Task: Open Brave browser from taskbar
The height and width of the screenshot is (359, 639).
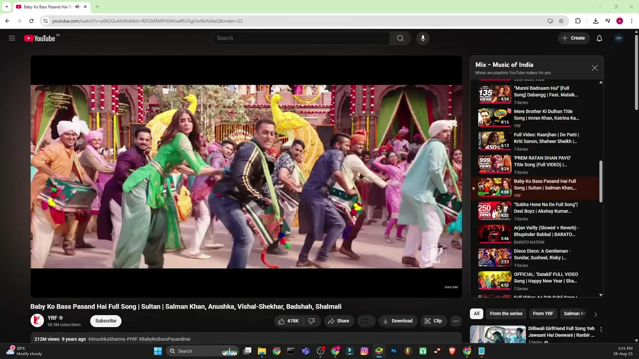Action: pos(452,351)
